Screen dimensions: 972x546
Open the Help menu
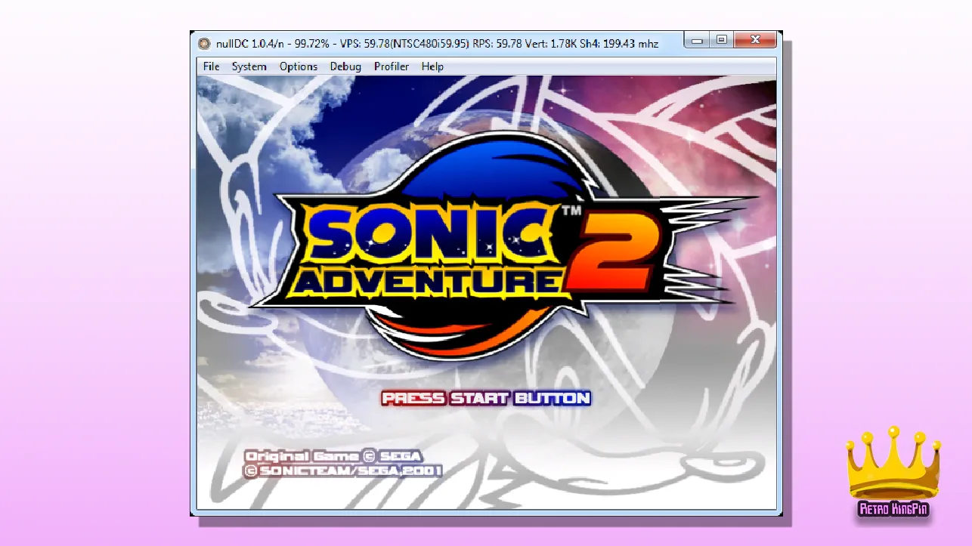click(432, 66)
